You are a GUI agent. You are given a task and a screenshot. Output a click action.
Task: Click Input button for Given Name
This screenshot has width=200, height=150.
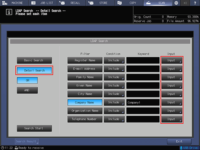coord(172,85)
